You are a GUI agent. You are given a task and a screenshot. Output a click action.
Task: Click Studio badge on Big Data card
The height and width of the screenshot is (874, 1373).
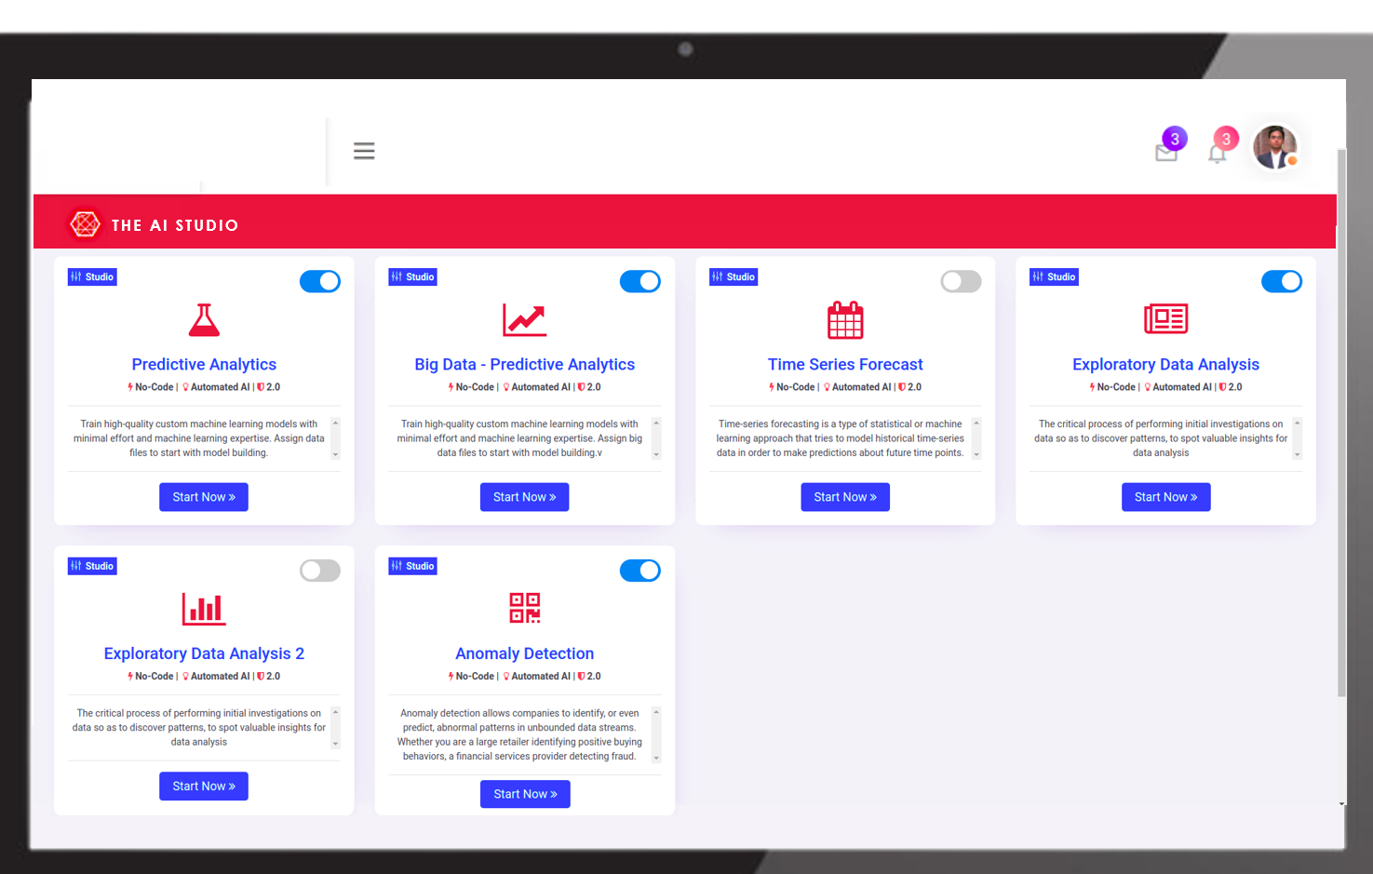412,277
